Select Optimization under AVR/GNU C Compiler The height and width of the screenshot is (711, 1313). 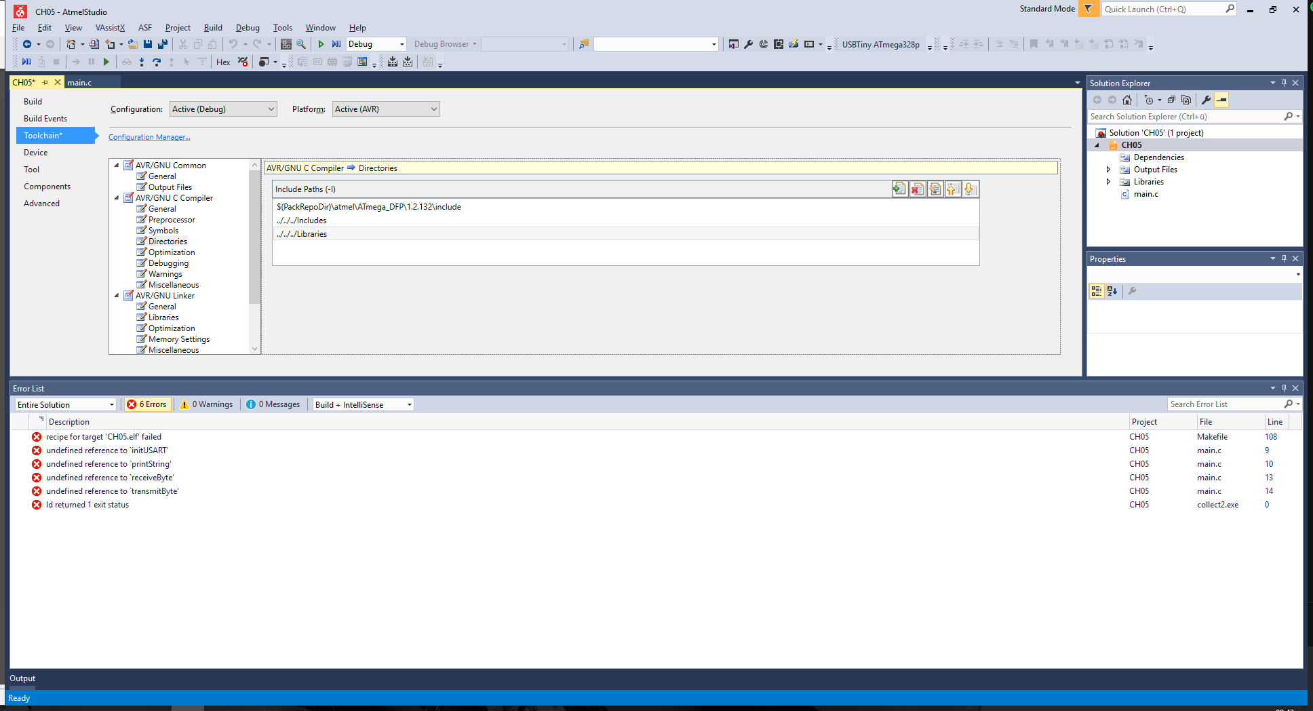coord(172,252)
